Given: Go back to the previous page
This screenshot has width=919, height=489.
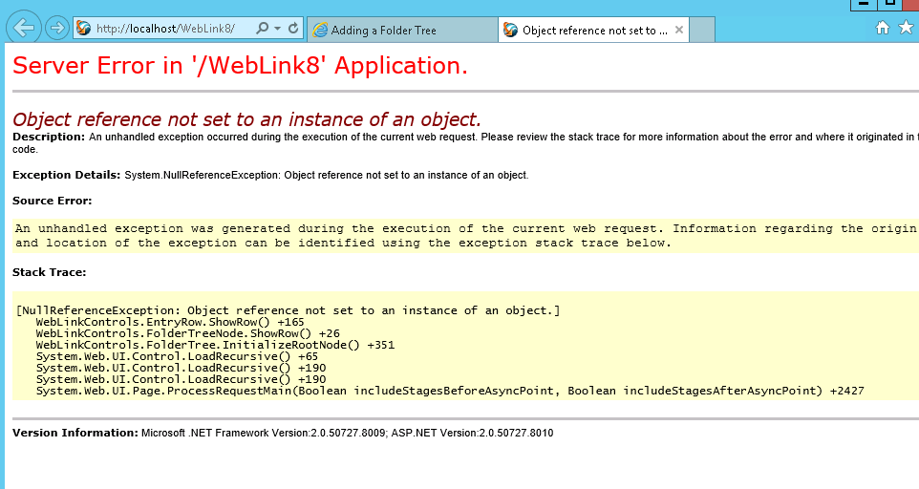Looking at the screenshot, I should [24, 29].
